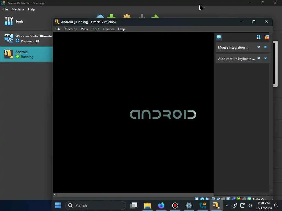282x211 pixels.
Task: Click the taskbar Search box
Action: (96, 206)
